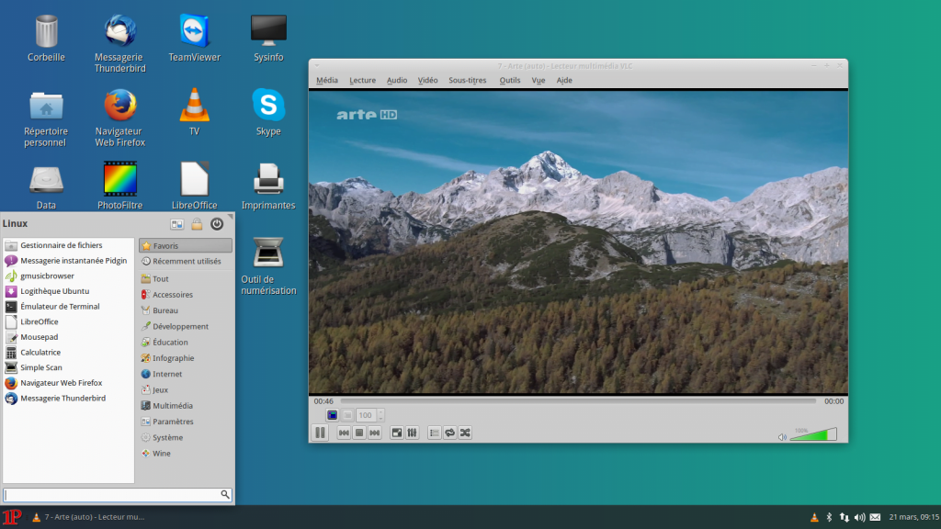Toggle the VLC playlist view
The width and height of the screenshot is (941, 529).
click(435, 433)
